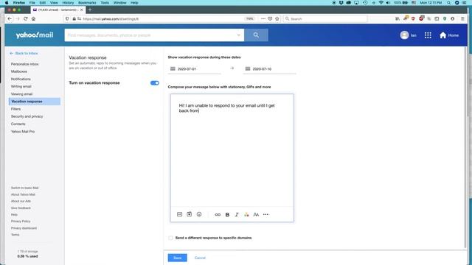Click the Firefox home button
This screenshot has height=265, width=472.
click(33, 18)
